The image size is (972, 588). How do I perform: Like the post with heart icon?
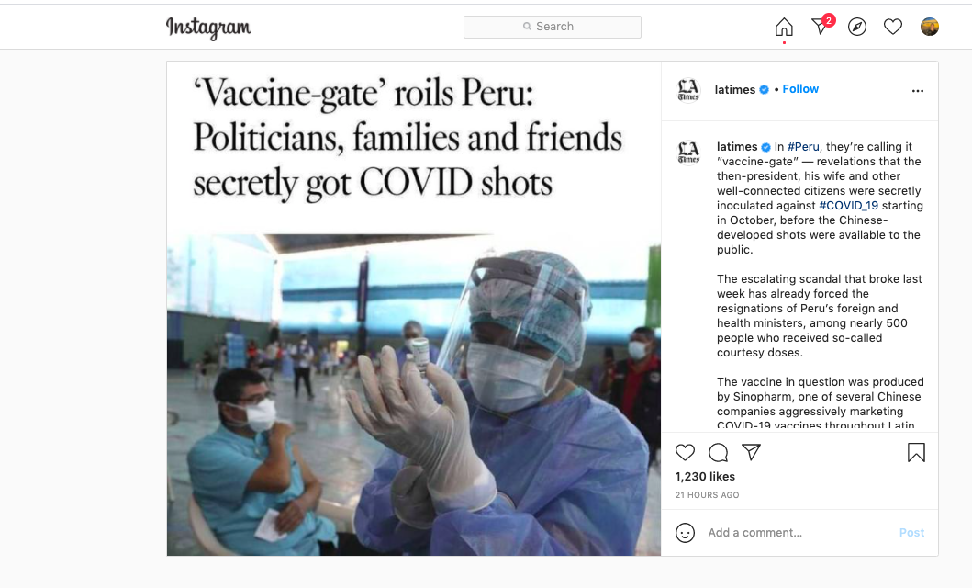click(685, 452)
